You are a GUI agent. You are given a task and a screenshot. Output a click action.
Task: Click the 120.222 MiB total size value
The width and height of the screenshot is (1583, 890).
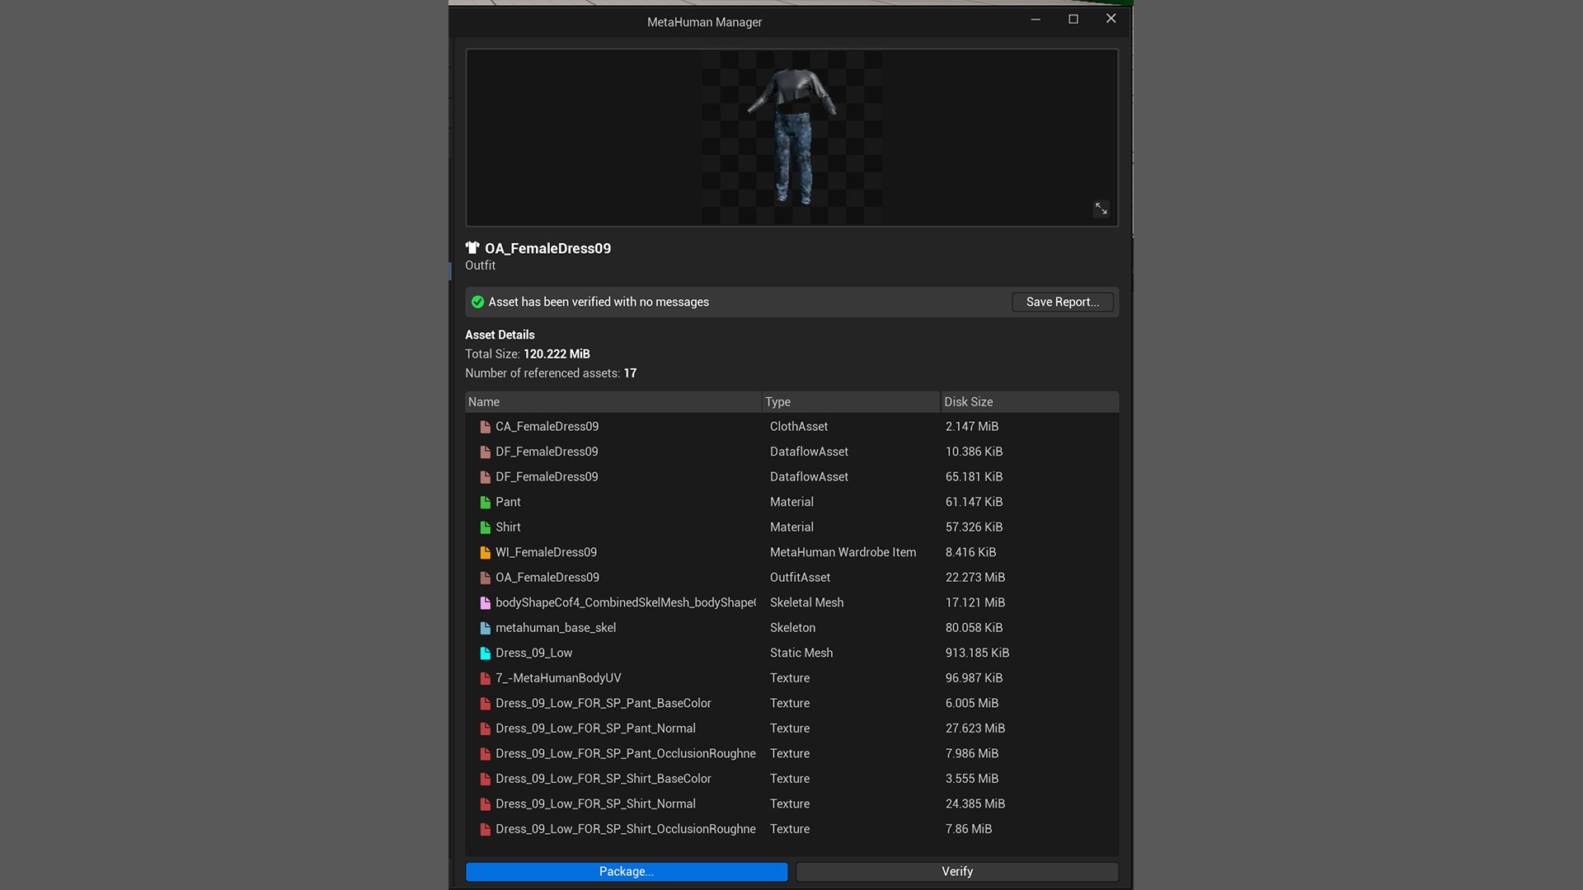coord(557,354)
